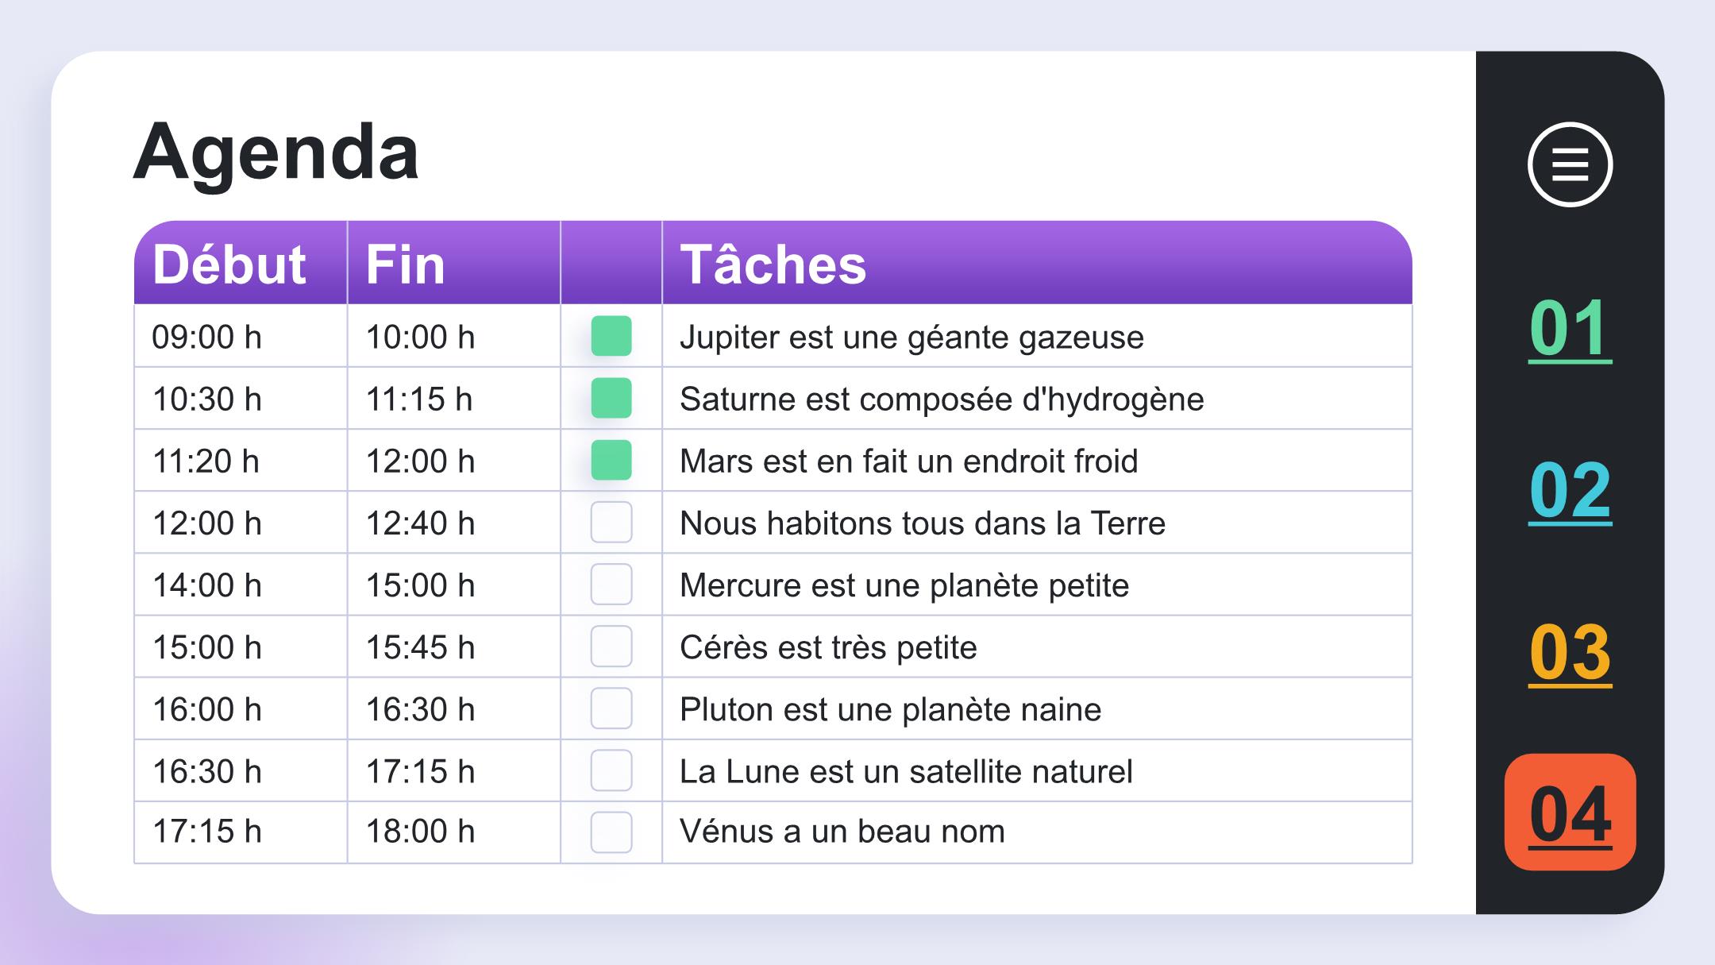Click the Agenda title
1715x965 pixels.
click(276, 152)
